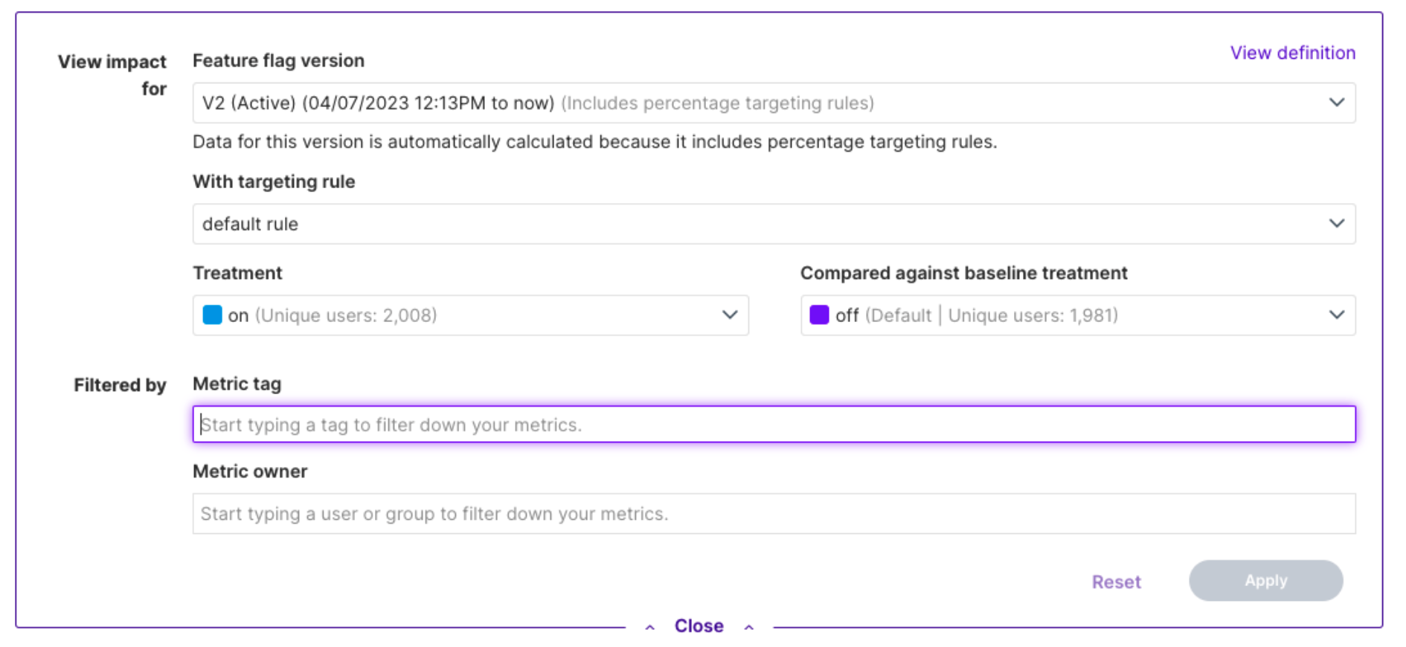Focus the Metric tag filter input
1406x647 pixels.
[x=774, y=425]
